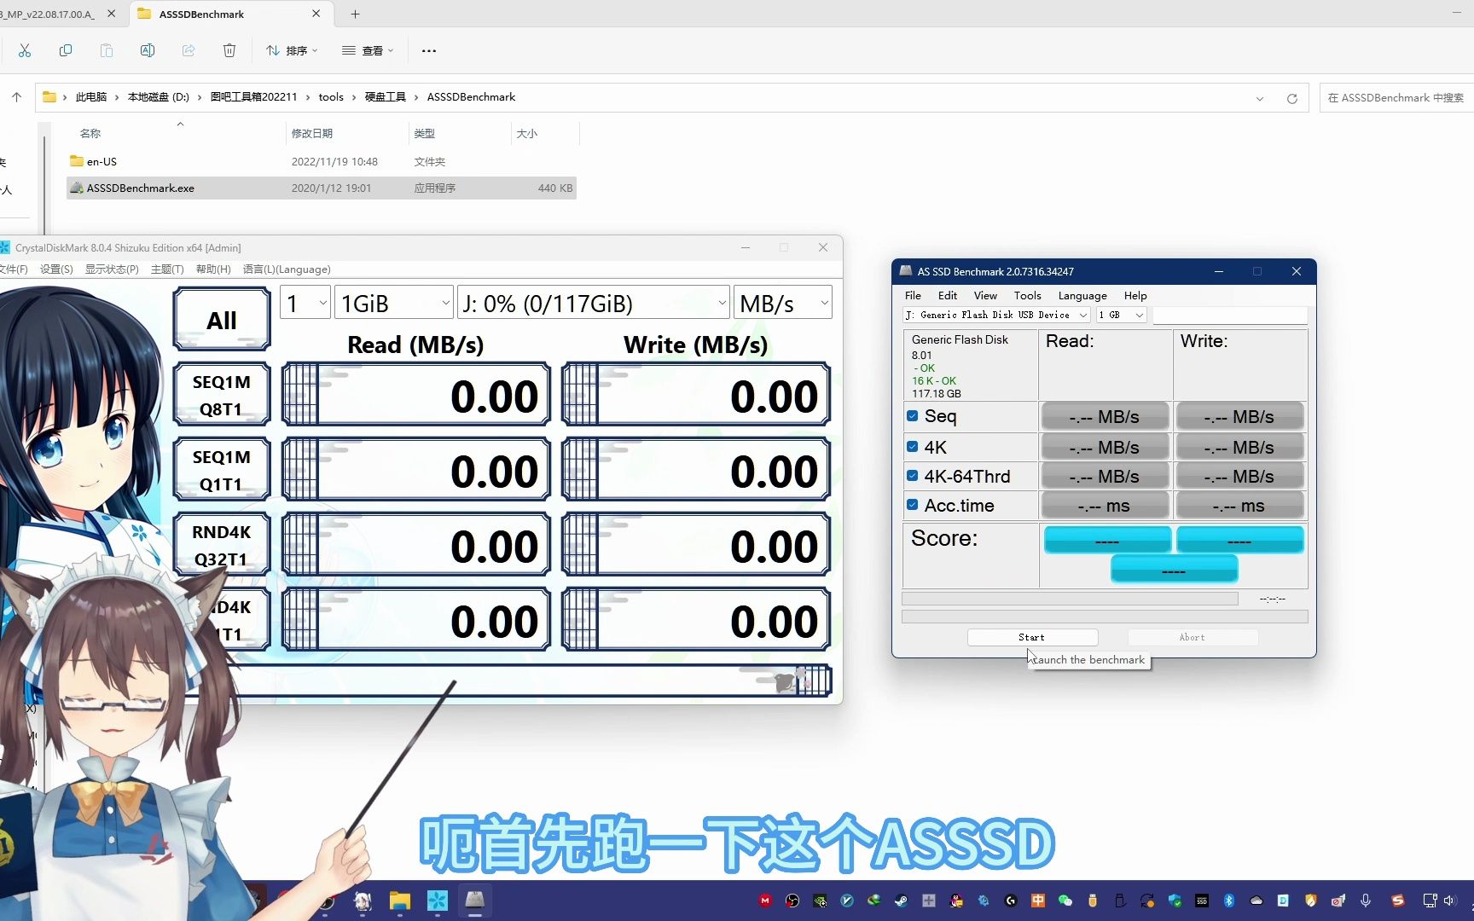Expand the address bar history dropdown
The width and height of the screenshot is (1474, 921).
(1260, 98)
